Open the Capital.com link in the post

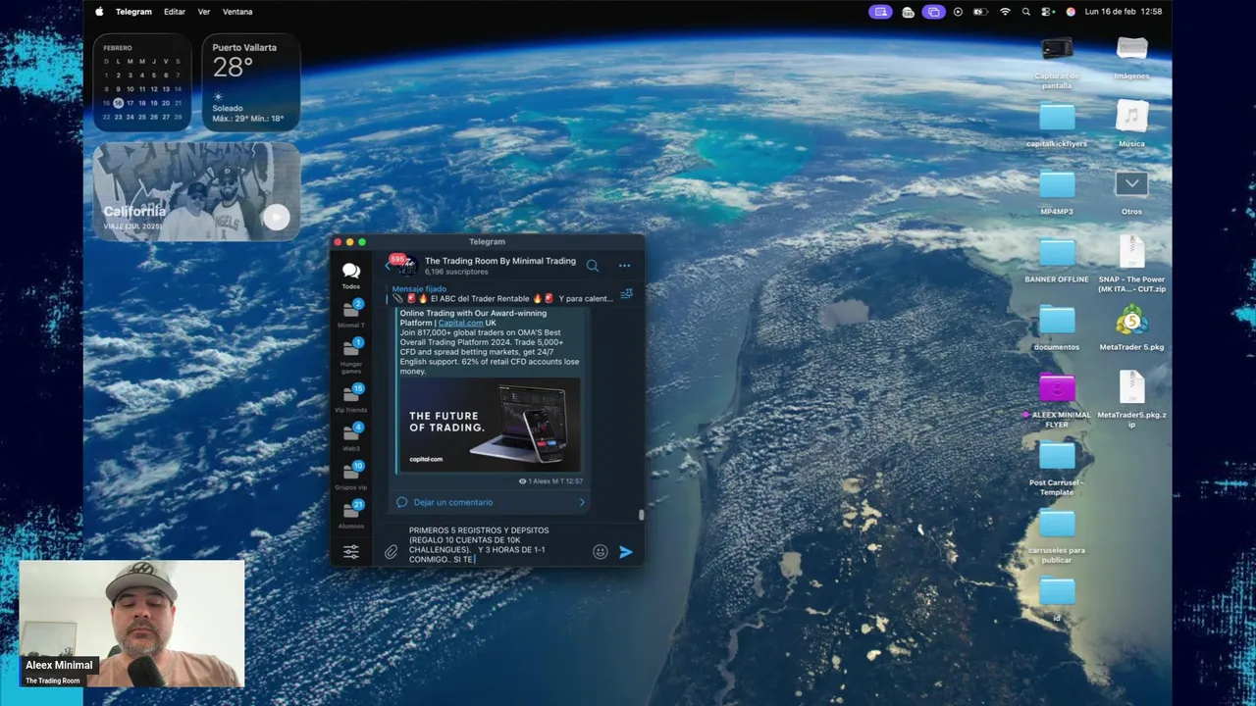(x=460, y=323)
